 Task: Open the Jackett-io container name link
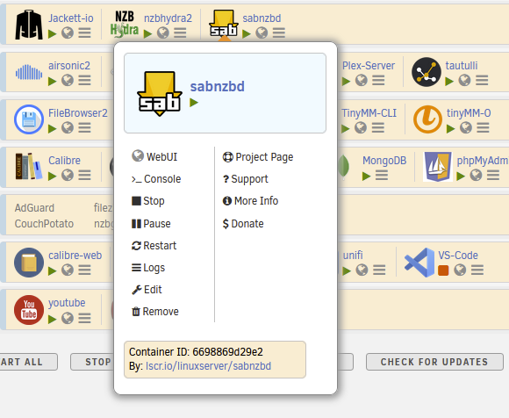click(71, 18)
